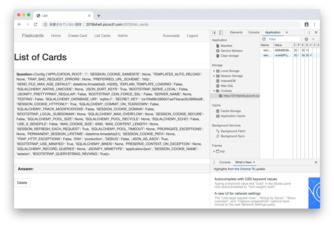
Task: Click the clear all cookies icon
Action: [306, 39]
